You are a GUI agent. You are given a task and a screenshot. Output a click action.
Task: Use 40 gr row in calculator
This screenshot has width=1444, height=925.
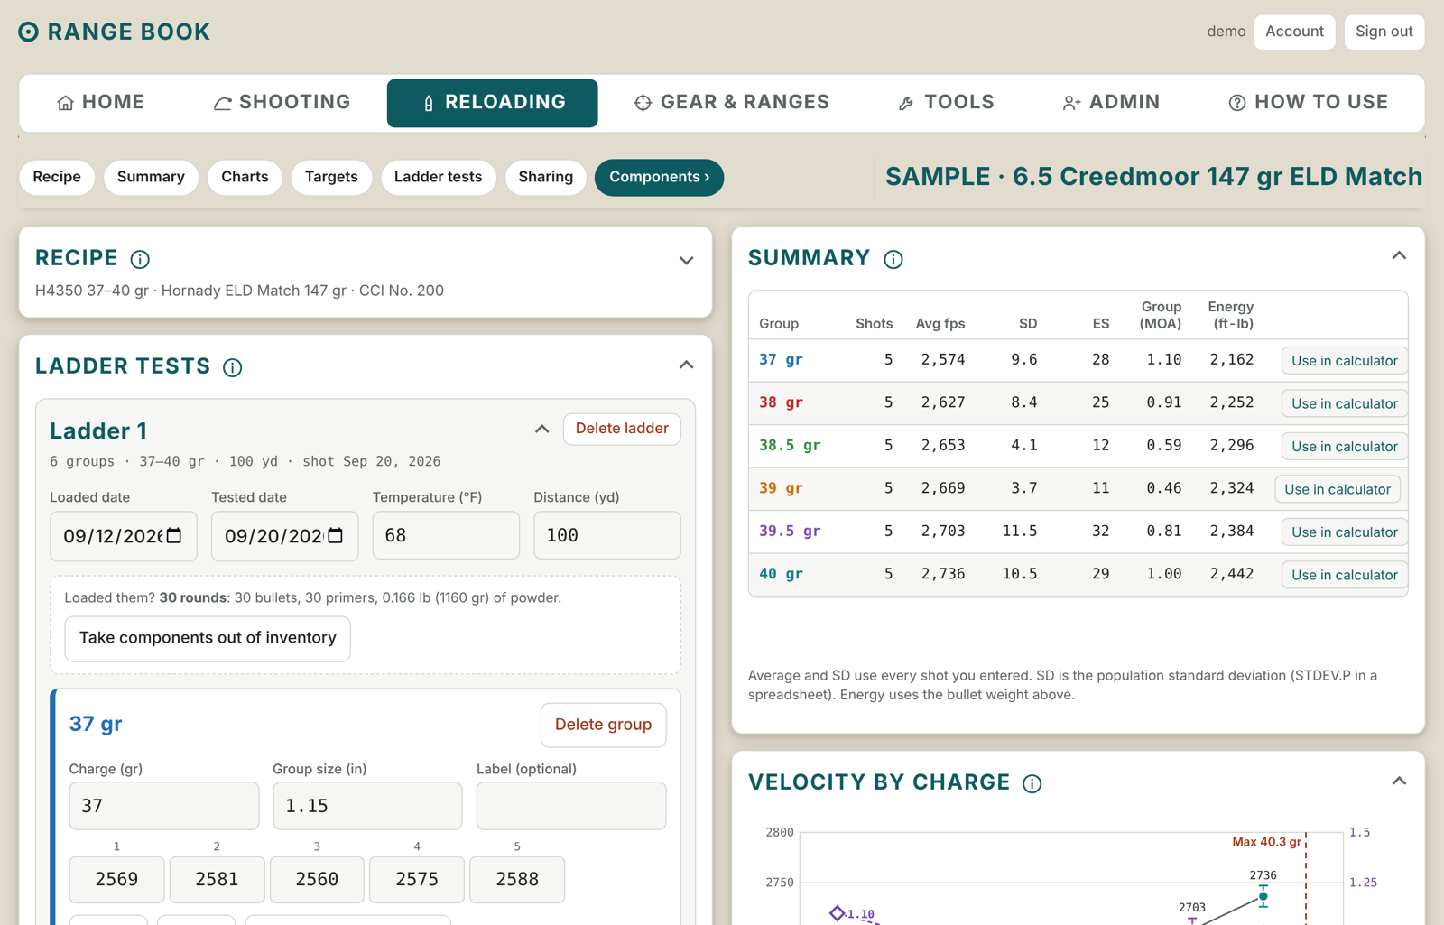click(1344, 575)
